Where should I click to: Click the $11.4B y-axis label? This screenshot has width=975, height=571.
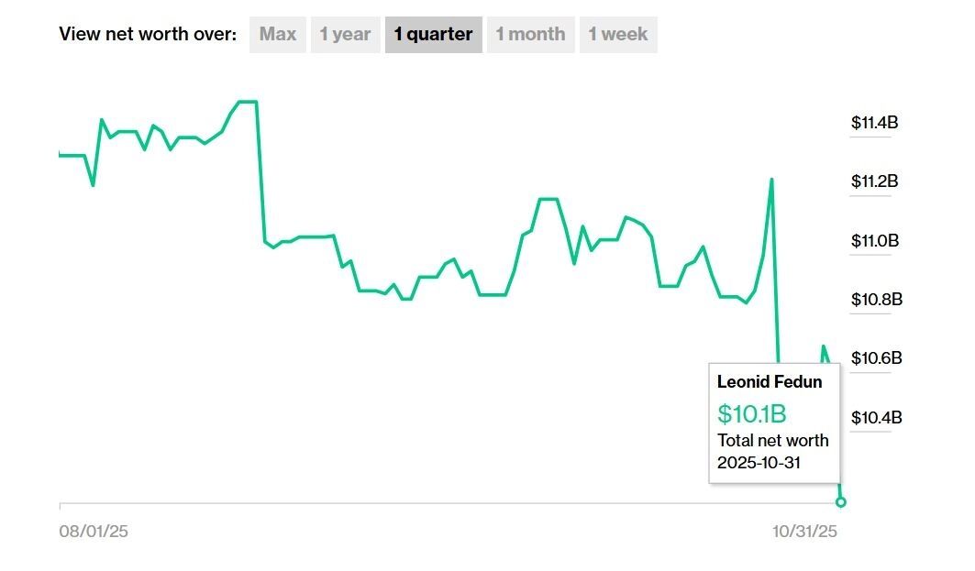pos(874,123)
